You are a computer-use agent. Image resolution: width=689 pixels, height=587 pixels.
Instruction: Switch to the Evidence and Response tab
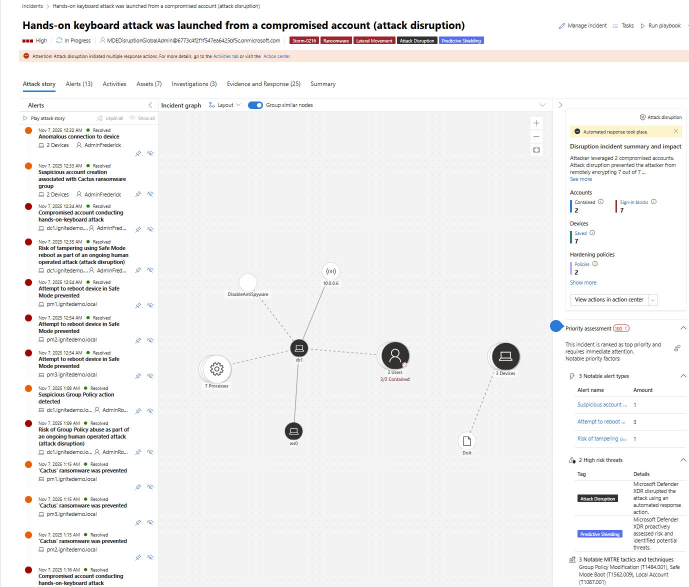(263, 84)
